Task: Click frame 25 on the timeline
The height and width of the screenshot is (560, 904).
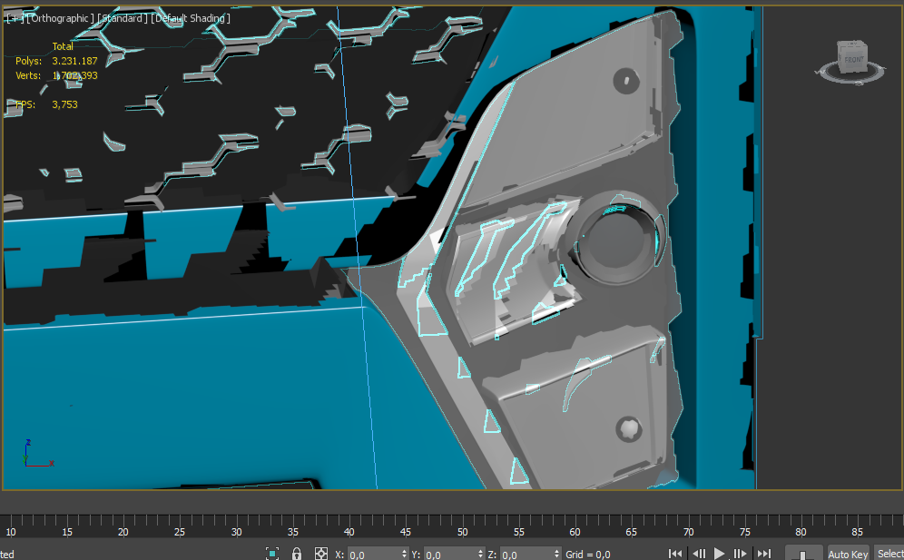Action: [180, 532]
